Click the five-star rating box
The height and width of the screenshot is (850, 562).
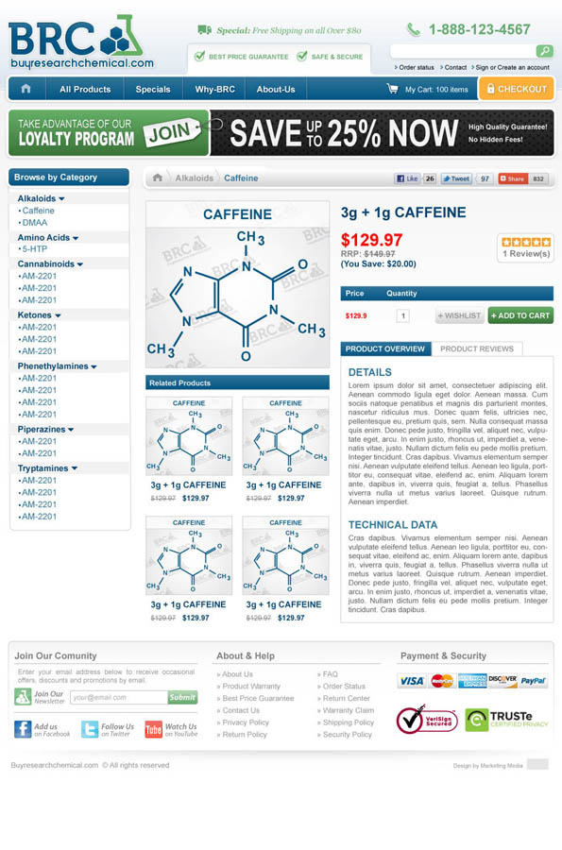[525, 247]
